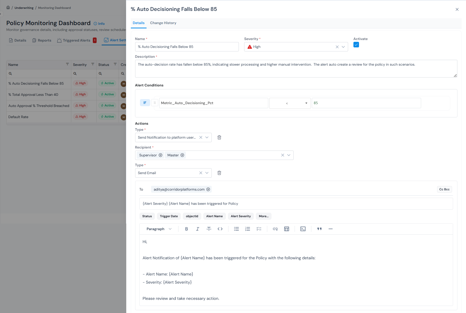Viewport: 466px width, 313px height.
Task: Insert a numbered list
Action: coord(247,229)
